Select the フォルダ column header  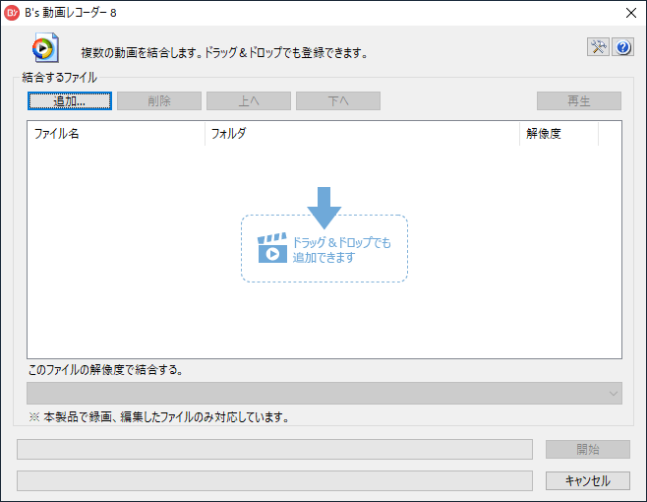tap(361, 134)
